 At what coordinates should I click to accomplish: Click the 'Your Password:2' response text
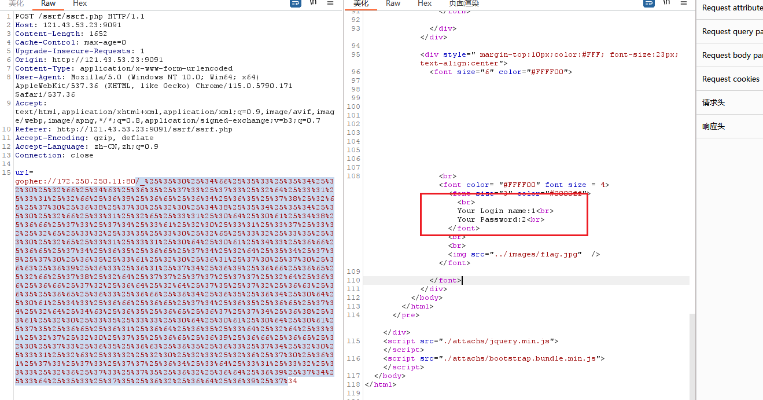(x=492, y=220)
